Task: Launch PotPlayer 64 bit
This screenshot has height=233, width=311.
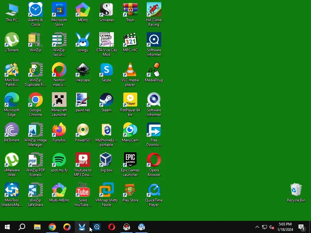Action: 130,104
